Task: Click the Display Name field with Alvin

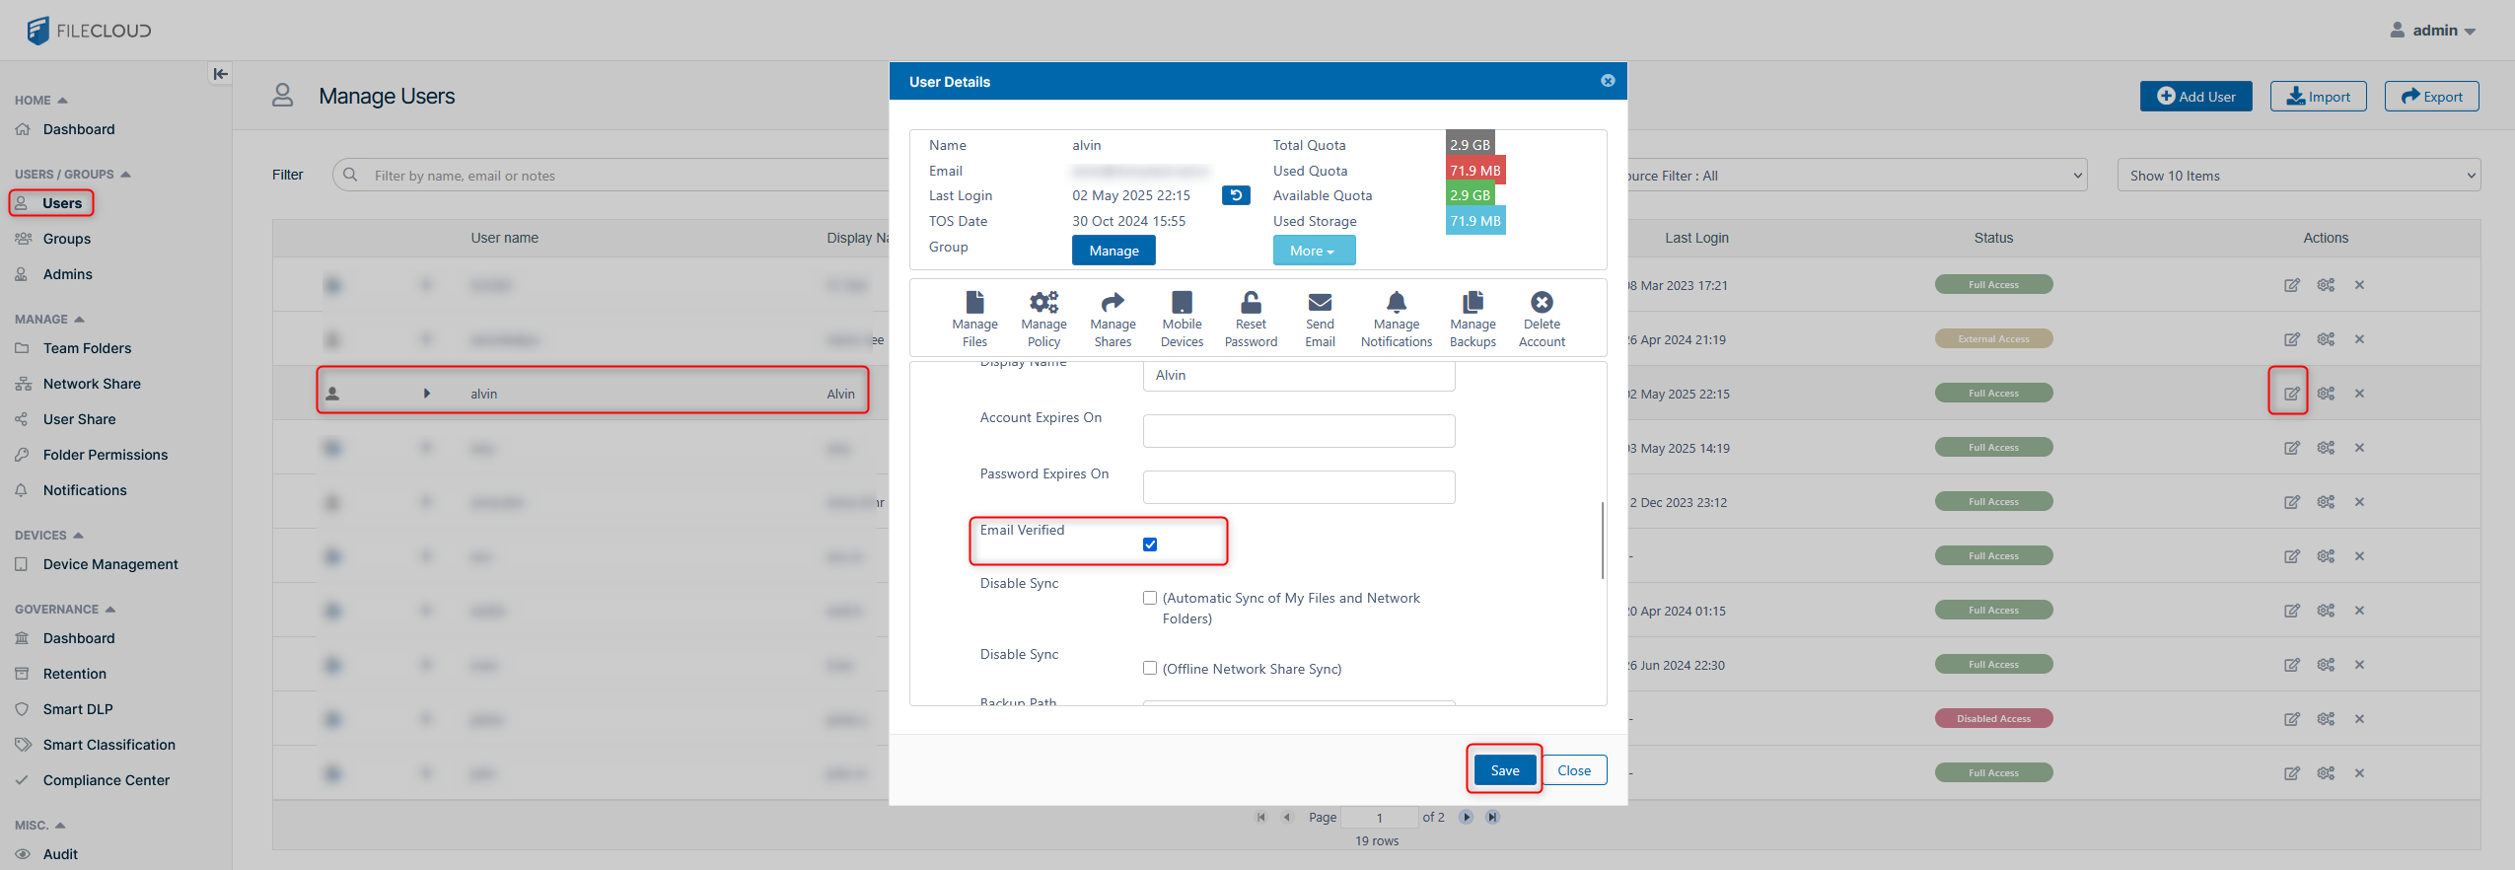Action: click(x=1299, y=376)
